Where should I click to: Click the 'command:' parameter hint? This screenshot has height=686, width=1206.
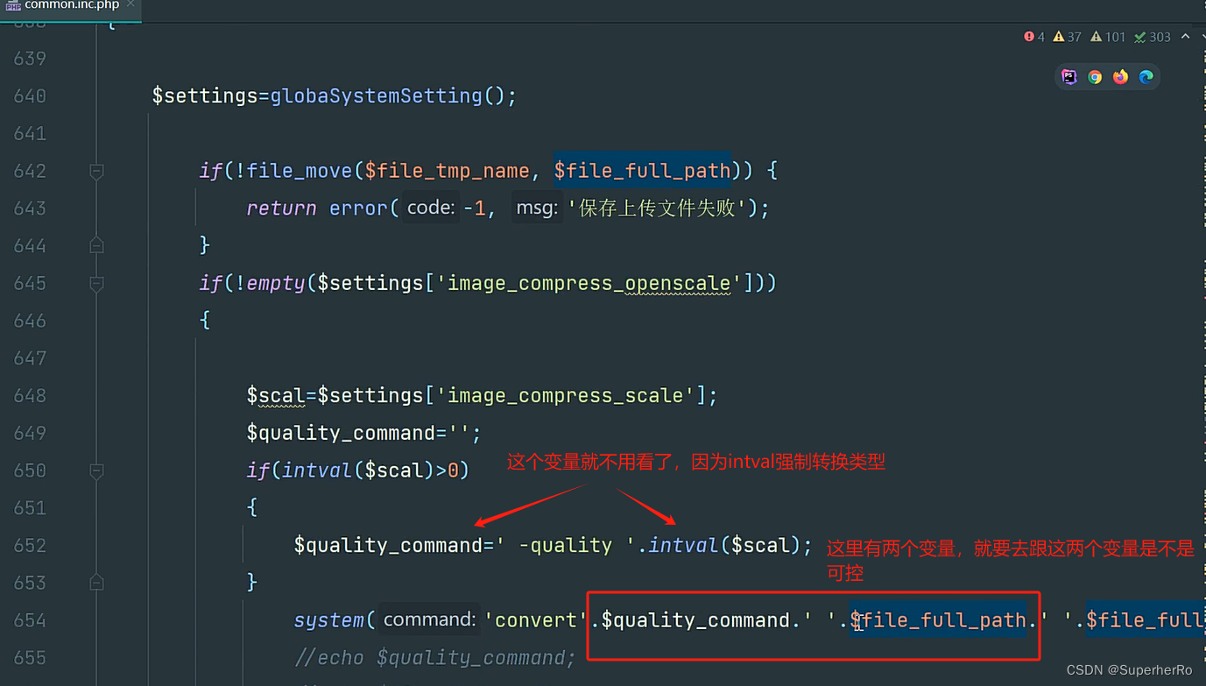[430, 620]
